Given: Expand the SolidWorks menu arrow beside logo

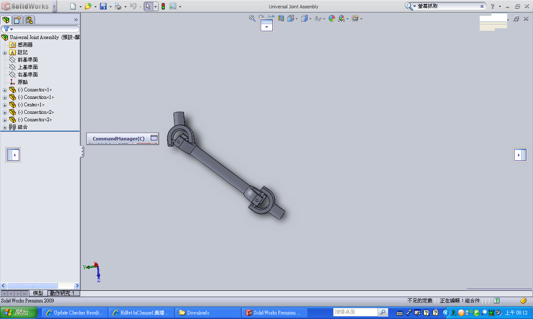Looking at the screenshot, I should 55,6.
